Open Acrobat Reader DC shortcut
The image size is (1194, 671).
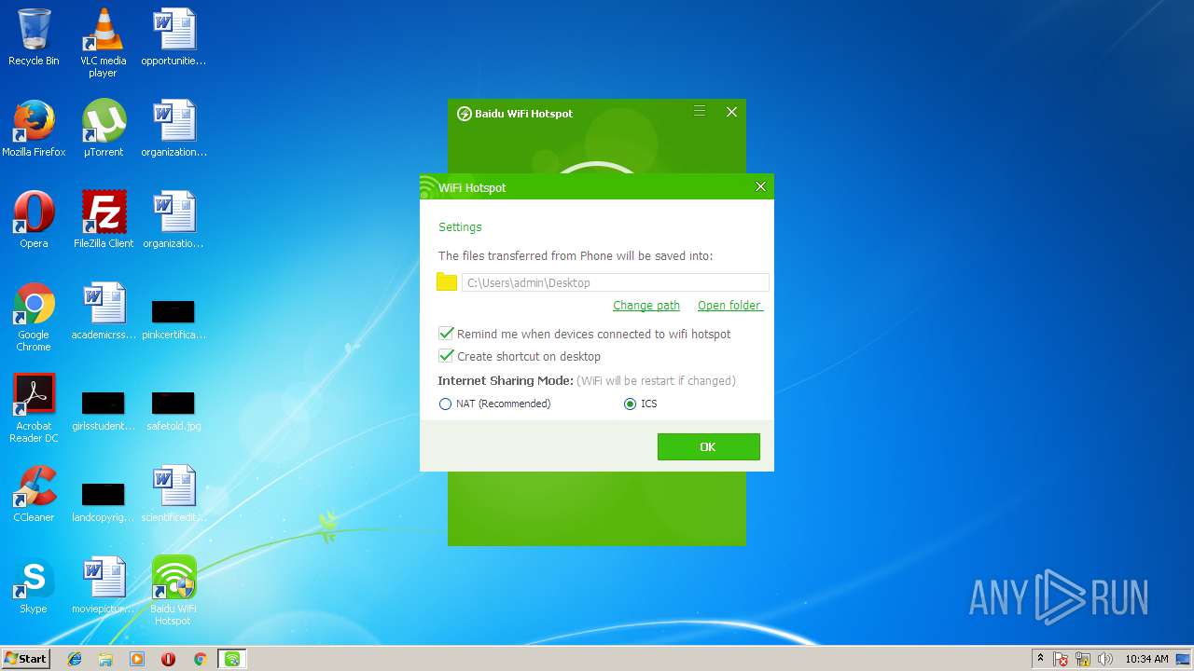click(x=34, y=409)
